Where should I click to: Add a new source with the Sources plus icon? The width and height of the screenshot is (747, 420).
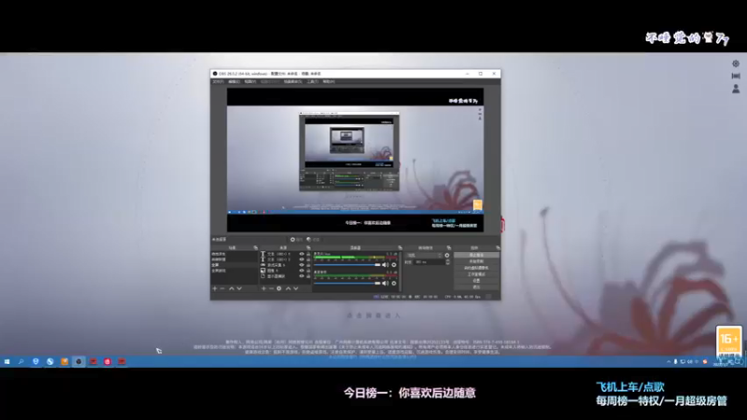pos(263,288)
